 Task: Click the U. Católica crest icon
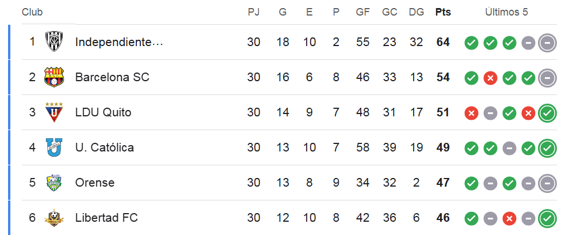click(54, 147)
